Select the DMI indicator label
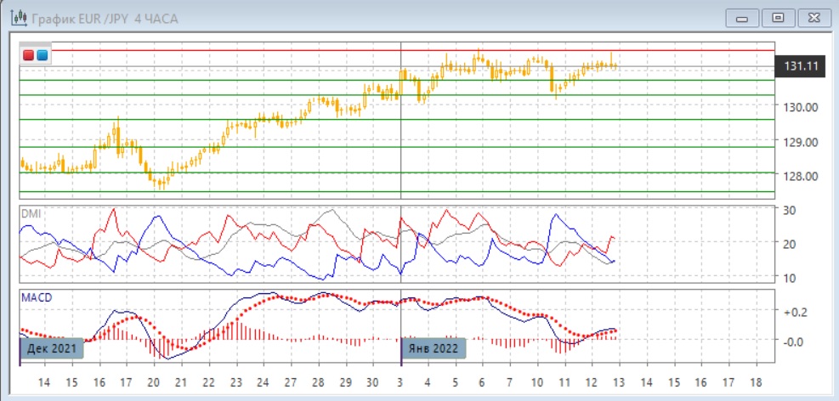The image size is (839, 401). tap(30, 213)
